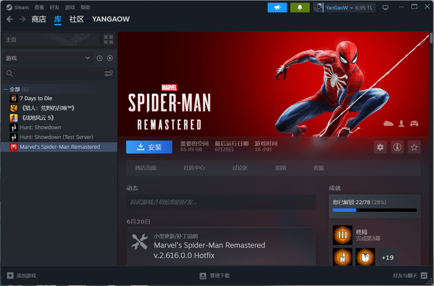434x286 pixels.
Task: Go back with the left arrow
Action: [x=10, y=19]
